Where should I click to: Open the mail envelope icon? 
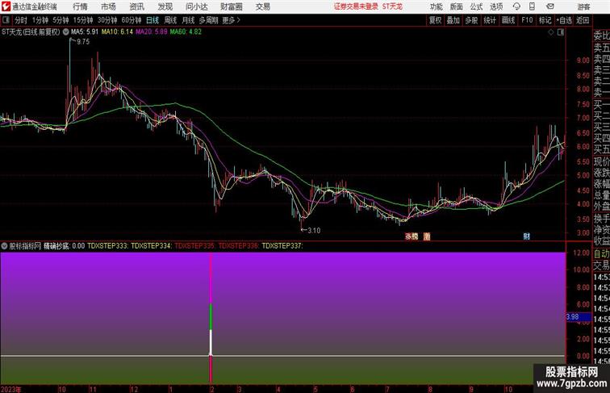tap(549, 6)
